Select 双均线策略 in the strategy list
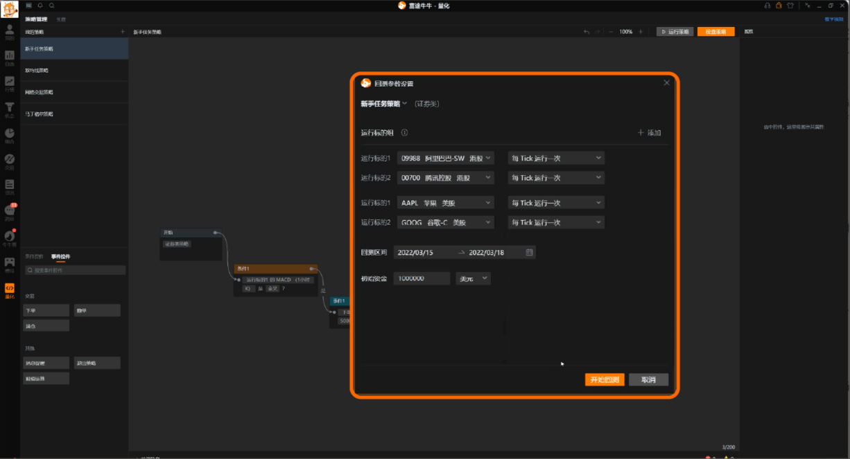The image size is (850, 459). [74, 71]
